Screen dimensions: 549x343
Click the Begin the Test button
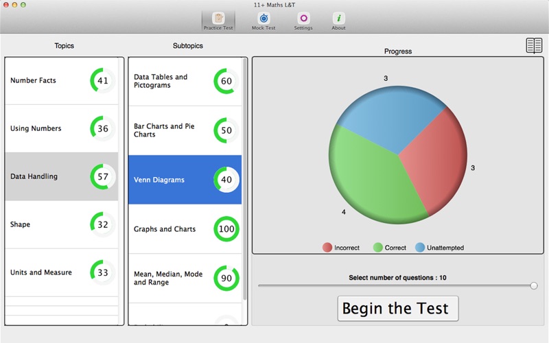(398, 308)
